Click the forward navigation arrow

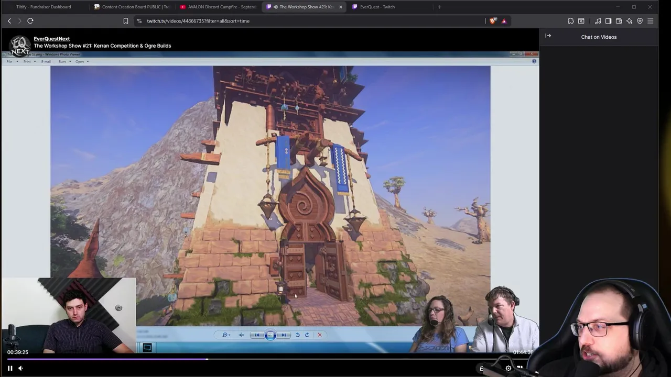coord(20,21)
